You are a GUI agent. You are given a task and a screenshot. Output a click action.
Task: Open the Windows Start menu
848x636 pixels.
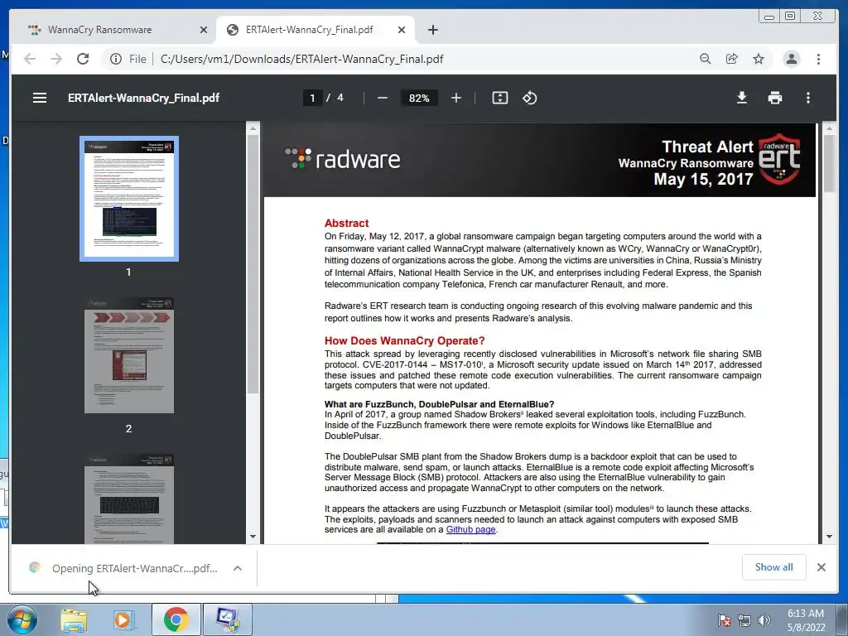[22, 619]
